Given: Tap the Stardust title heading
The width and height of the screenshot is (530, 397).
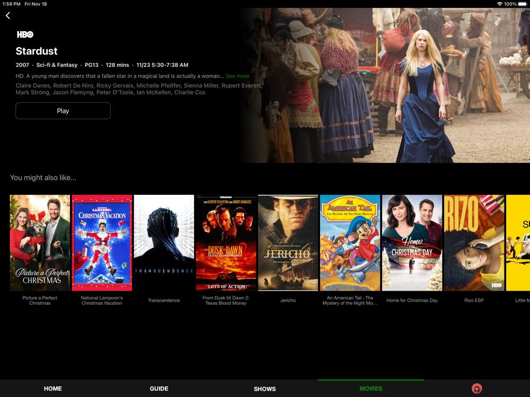Looking at the screenshot, I should (x=37, y=51).
